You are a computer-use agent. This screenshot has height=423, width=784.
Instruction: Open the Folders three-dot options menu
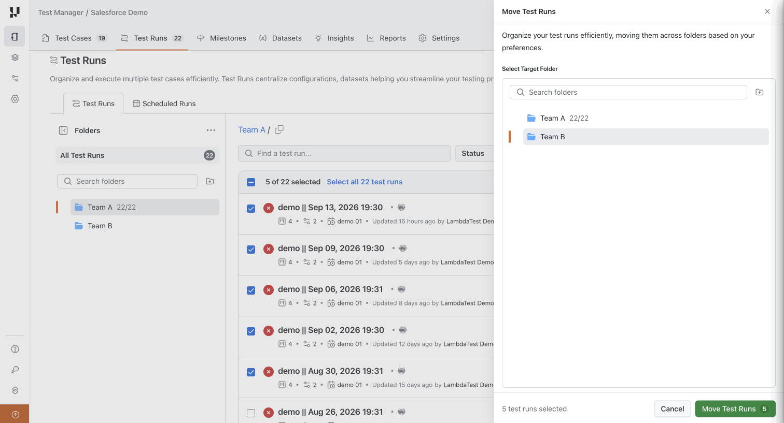point(211,130)
